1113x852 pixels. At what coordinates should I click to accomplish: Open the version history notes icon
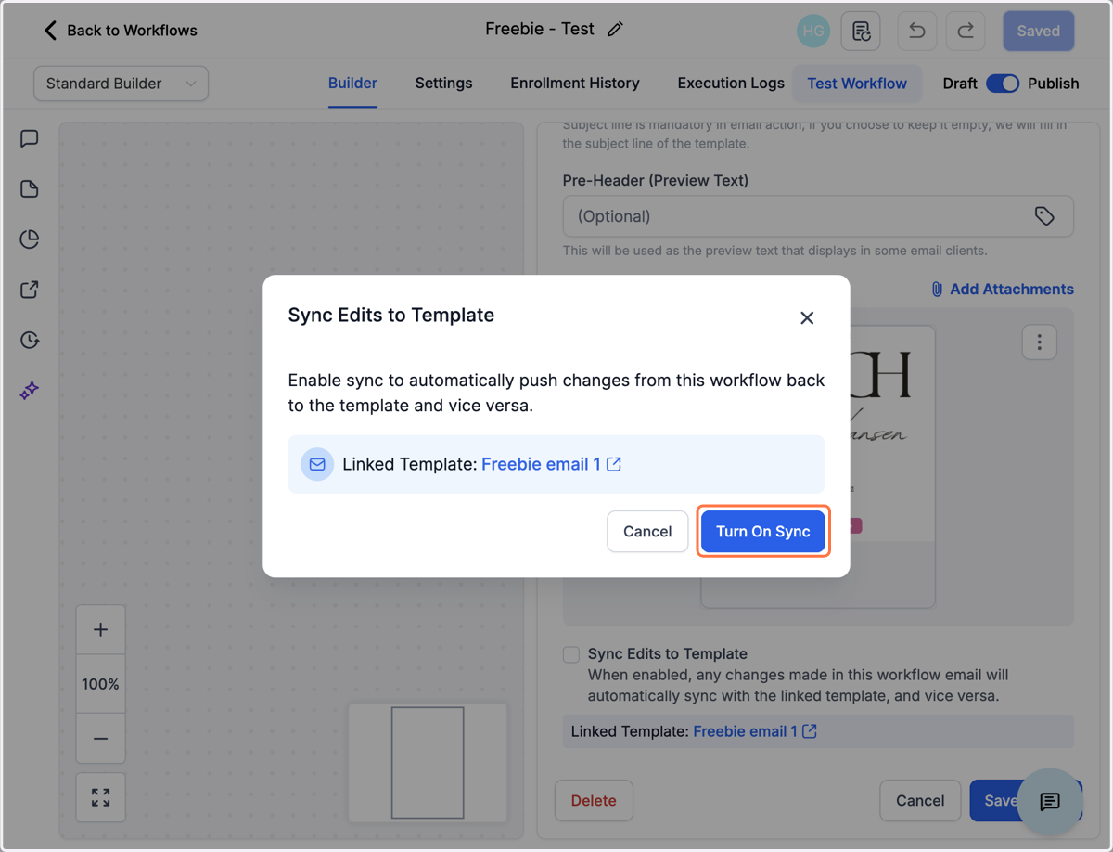coord(861,31)
